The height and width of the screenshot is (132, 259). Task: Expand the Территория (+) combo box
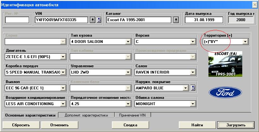(245, 41)
